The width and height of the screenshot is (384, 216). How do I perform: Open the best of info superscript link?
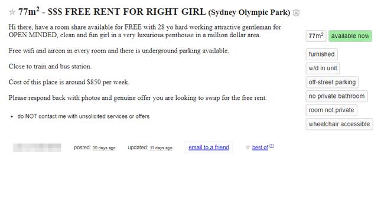[x=272, y=146]
